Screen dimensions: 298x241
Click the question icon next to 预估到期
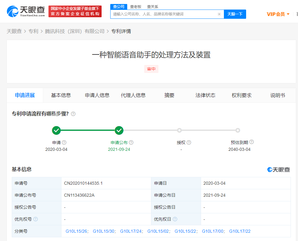pos(252,142)
